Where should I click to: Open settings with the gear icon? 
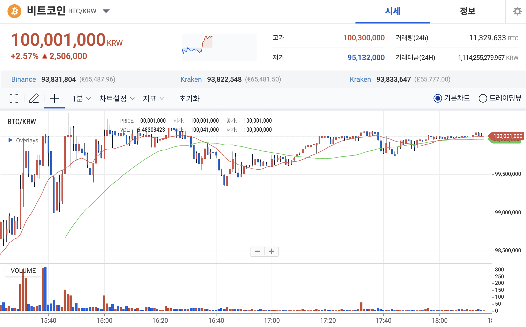point(517,11)
